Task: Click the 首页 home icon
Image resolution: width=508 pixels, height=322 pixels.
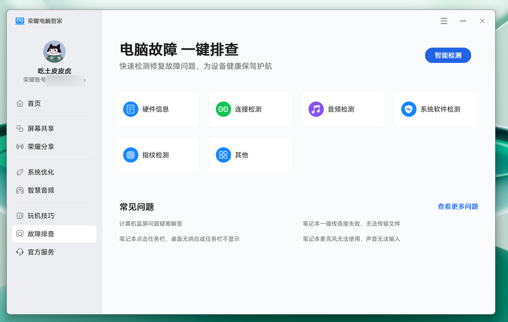Action: (x=20, y=103)
